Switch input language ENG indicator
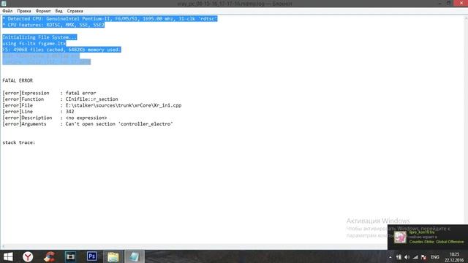 pyautogui.click(x=435, y=257)
